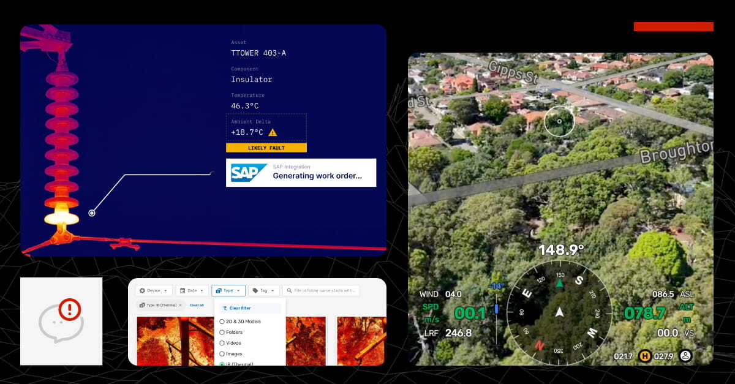This screenshot has height=384, width=735.
Task: Click the 46.3°C temperature reading
Action: click(x=245, y=106)
